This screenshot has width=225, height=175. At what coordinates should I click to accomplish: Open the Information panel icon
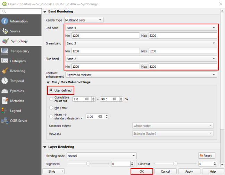click(x=5, y=21)
